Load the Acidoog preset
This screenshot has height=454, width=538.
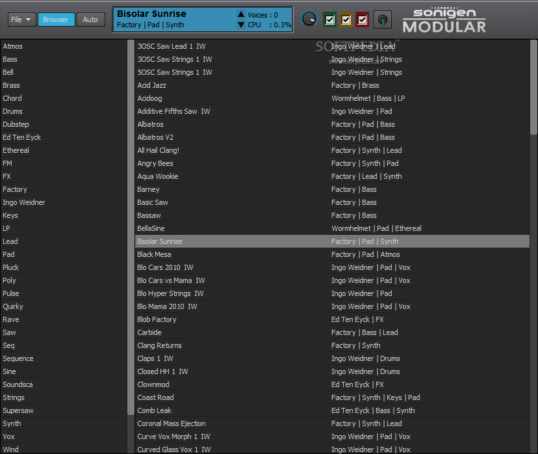333,98
